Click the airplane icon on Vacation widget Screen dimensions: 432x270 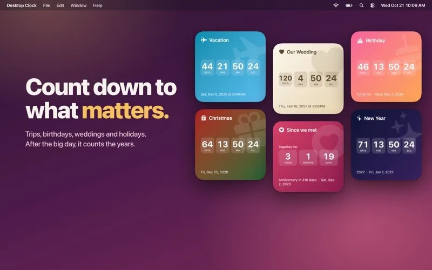point(204,40)
